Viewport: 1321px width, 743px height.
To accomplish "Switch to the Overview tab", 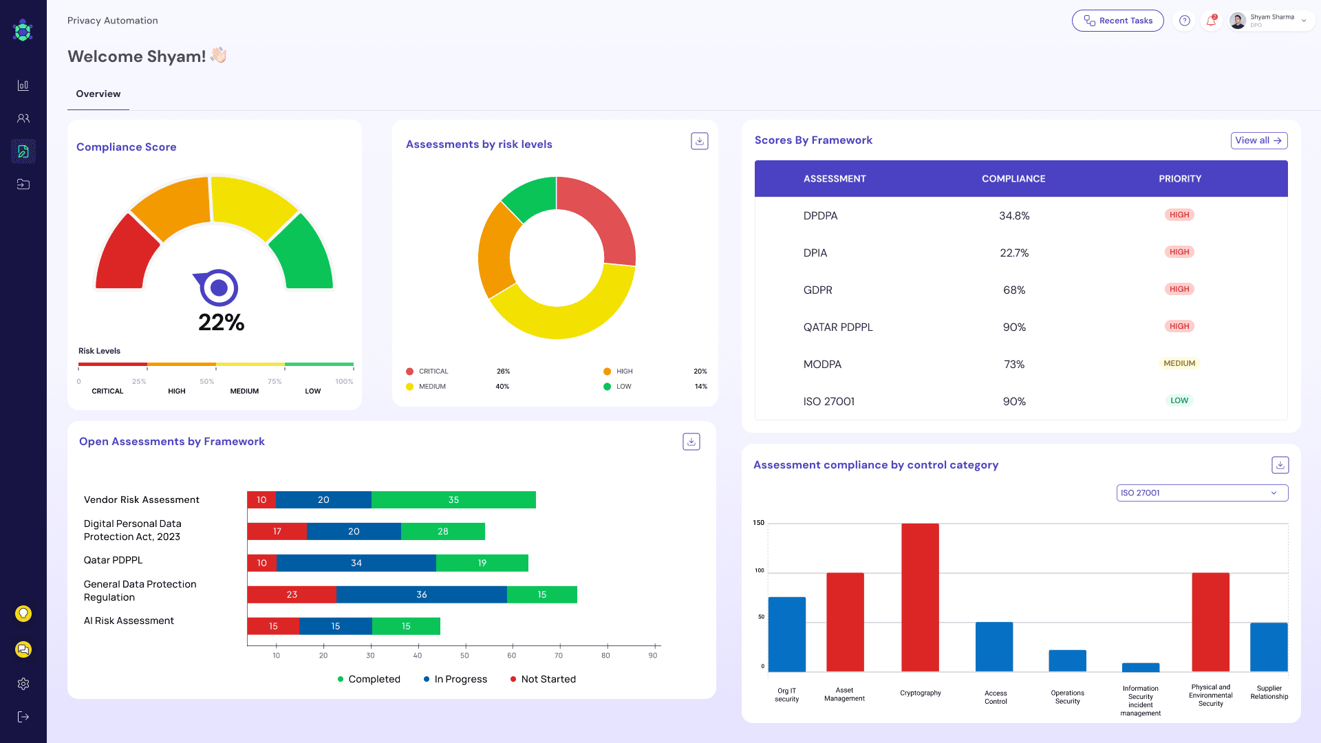I will (98, 94).
